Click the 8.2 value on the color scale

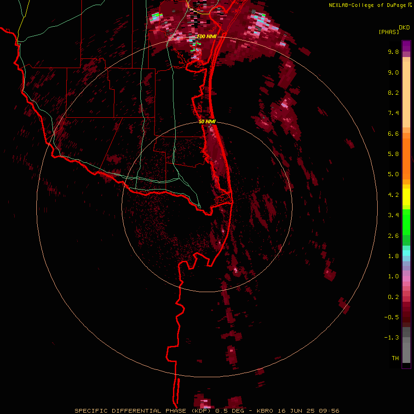(393, 92)
